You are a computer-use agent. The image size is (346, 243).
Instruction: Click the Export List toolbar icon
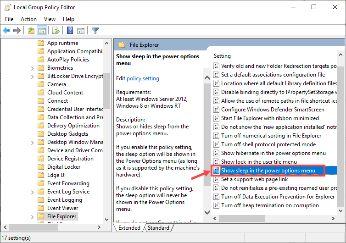click(x=56, y=31)
